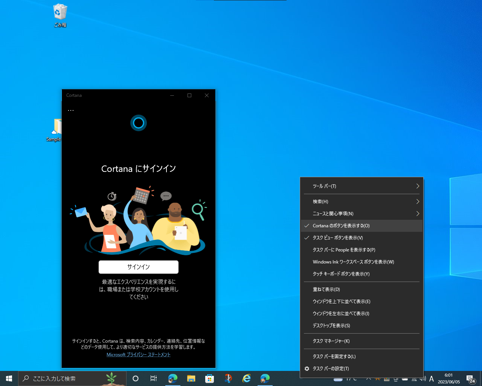The height and width of the screenshot is (386, 482).
Task: Click the サインイン button in Cortana
Action: [x=138, y=267]
